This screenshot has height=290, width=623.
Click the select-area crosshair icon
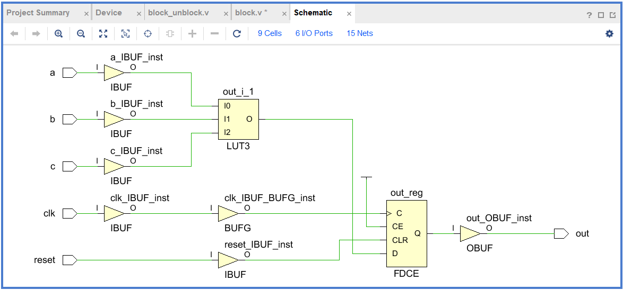click(148, 34)
